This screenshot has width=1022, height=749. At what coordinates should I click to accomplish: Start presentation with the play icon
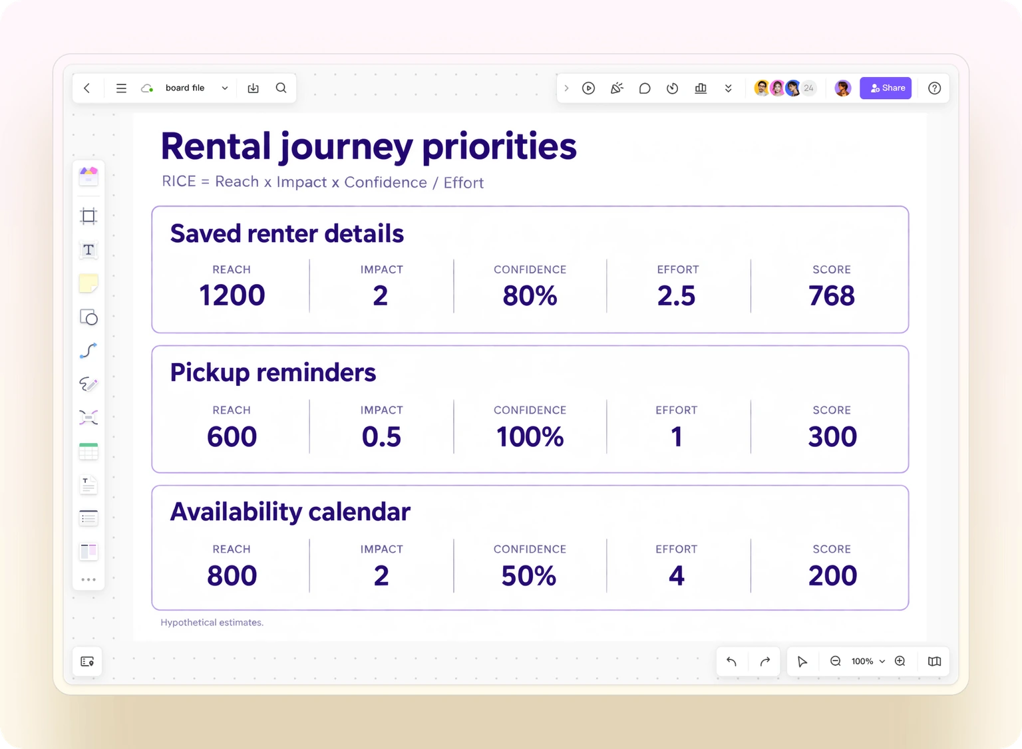(588, 88)
